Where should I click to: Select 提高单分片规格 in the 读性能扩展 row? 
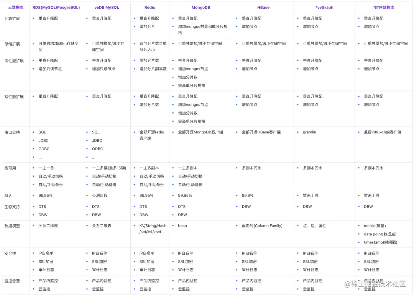click(x=191, y=86)
